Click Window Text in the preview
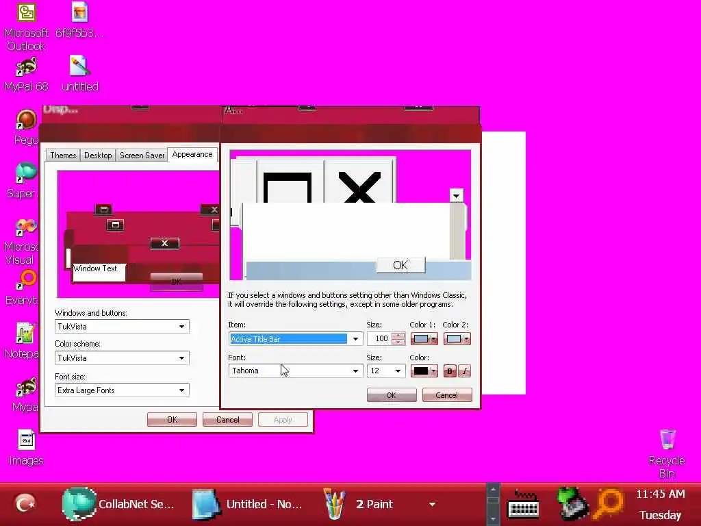Image resolution: width=701 pixels, height=526 pixels. (94, 268)
